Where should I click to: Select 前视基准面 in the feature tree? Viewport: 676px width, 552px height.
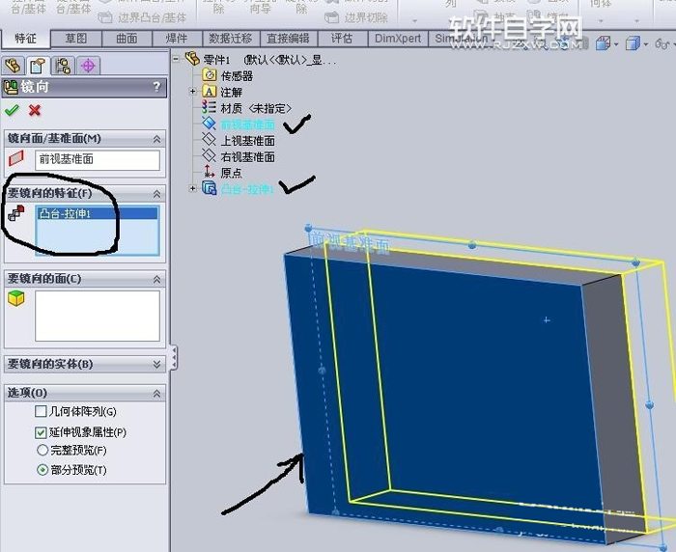[247, 124]
